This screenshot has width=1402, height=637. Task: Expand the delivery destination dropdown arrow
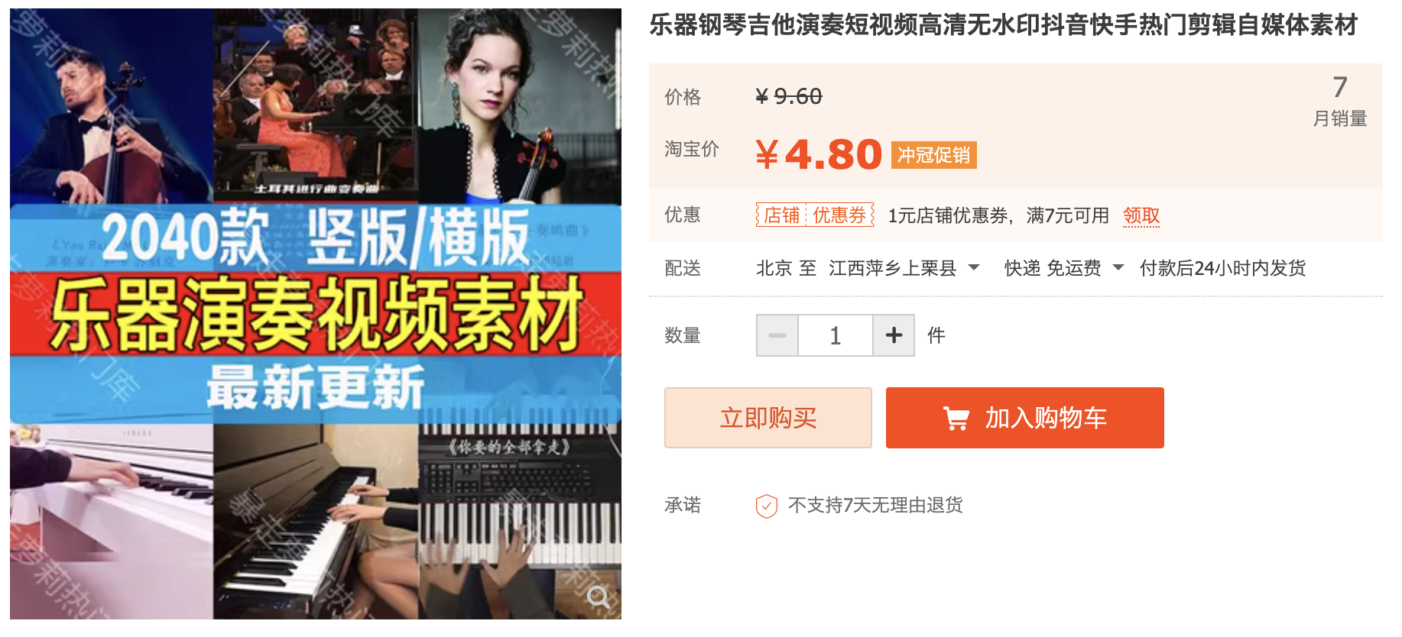[x=974, y=268]
